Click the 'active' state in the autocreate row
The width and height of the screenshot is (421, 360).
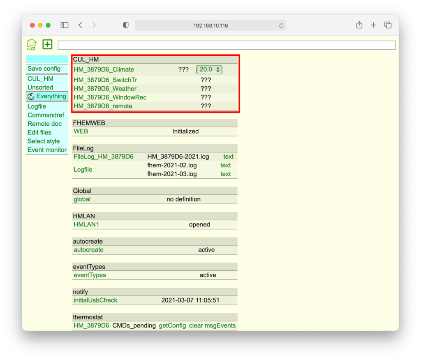click(x=206, y=250)
